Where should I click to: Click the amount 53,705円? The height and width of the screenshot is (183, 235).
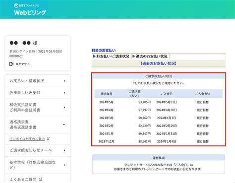point(144,102)
